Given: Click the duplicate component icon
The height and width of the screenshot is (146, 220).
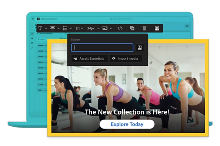Looking at the screenshot, I should 132,28.
